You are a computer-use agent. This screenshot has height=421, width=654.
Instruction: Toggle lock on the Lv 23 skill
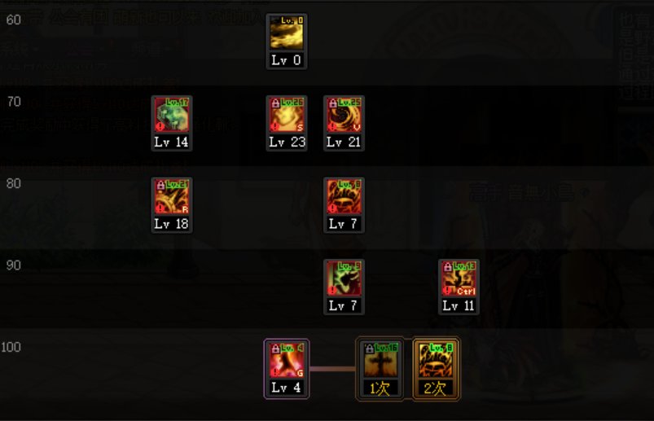click(x=275, y=103)
